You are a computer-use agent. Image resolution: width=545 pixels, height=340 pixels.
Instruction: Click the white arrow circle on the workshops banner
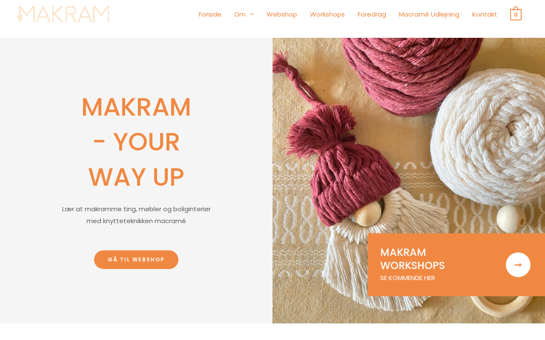pos(518,265)
